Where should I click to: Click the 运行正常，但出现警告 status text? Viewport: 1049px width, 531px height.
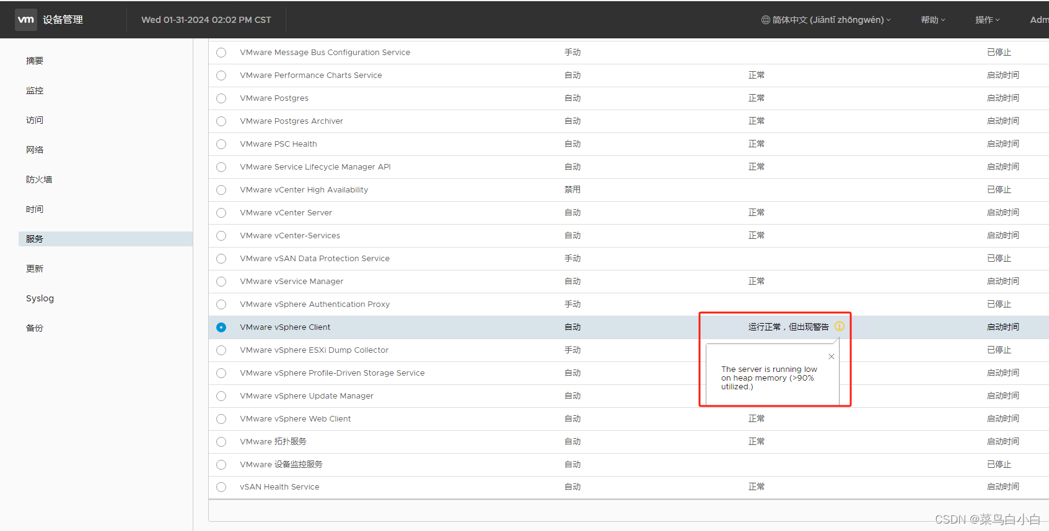788,327
